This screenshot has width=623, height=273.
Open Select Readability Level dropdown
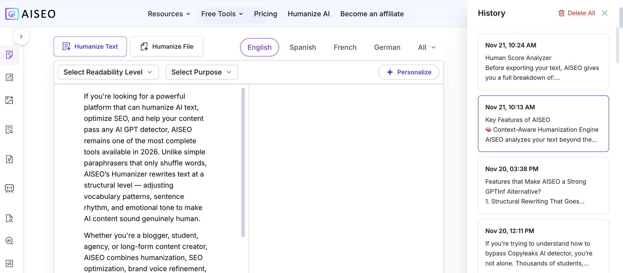108,72
